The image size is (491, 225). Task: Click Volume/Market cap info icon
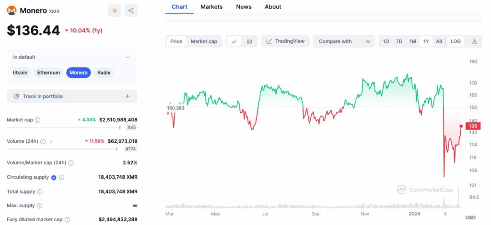tap(71, 163)
